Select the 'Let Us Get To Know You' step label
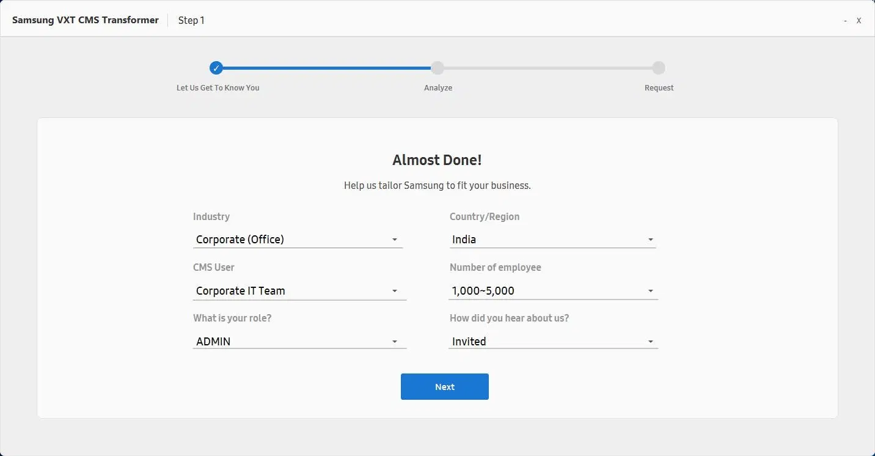This screenshot has width=875, height=456. (218, 88)
